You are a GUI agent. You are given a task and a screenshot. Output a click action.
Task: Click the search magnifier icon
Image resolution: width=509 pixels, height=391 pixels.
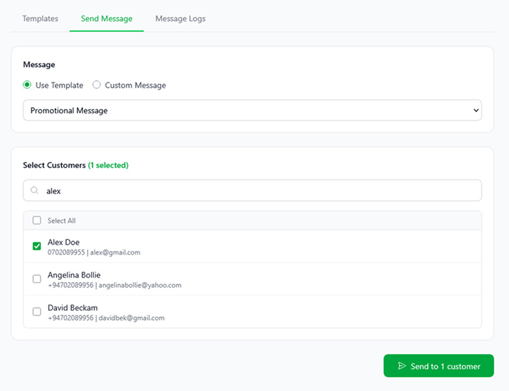click(35, 190)
